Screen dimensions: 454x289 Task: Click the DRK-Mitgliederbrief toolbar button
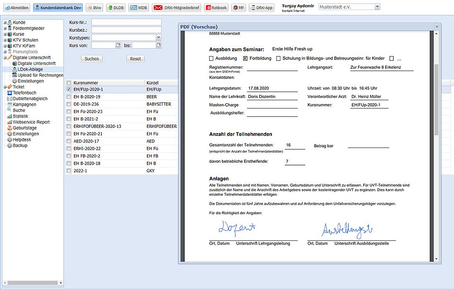176,8
